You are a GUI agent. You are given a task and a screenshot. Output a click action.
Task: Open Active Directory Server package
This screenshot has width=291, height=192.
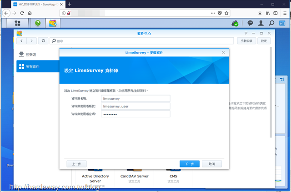(x=95, y=178)
